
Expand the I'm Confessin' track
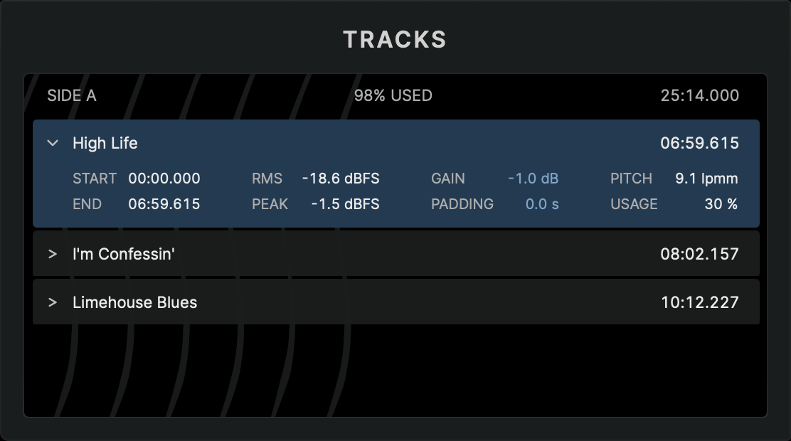(x=52, y=254)
